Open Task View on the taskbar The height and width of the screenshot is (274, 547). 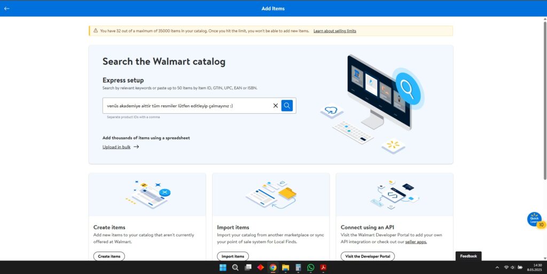248,268
